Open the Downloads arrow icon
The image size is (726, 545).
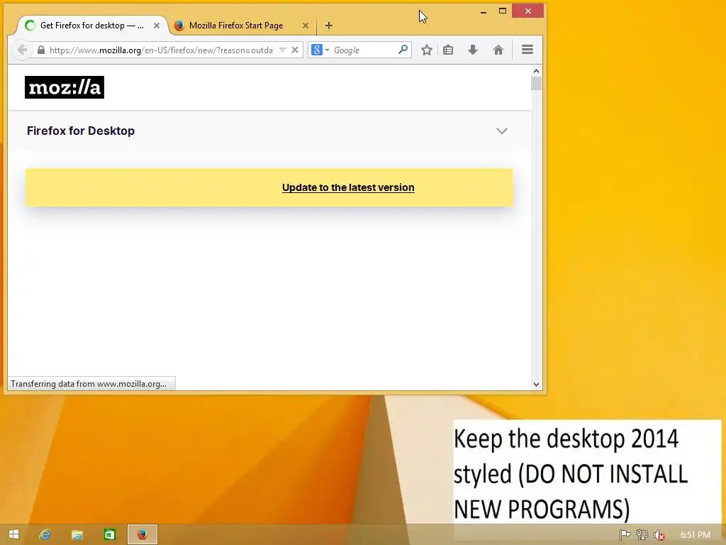[473, 50]
